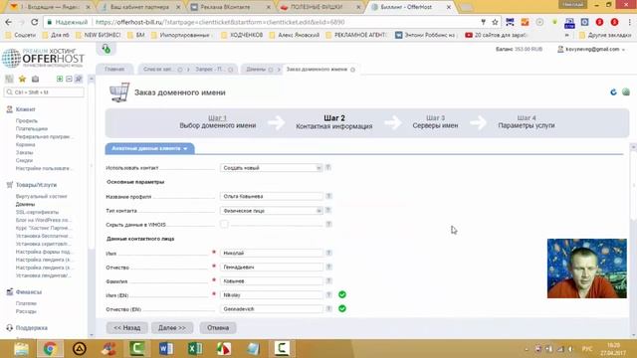Click help icon beside Скрыть данные в WHOIS
The image size is (637, 358).
pyautogui.click(x=328, y=224)
